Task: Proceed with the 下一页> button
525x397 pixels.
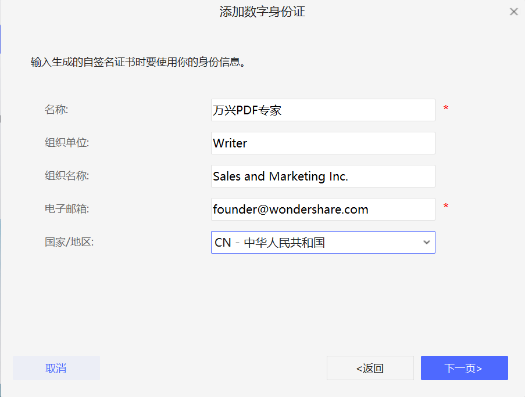Action: [x=464, y=368]
